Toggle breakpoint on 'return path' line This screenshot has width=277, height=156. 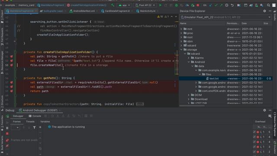tap(12, 91)
